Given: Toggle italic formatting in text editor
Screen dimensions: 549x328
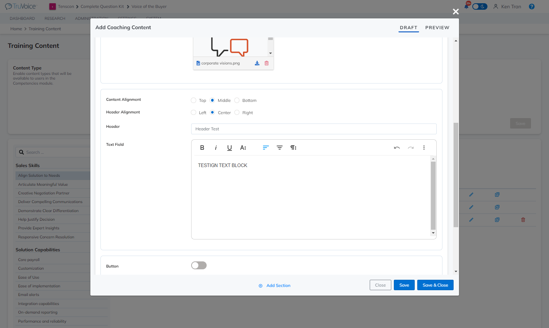Looking at the screenshot, I should [x=216, y=148].
